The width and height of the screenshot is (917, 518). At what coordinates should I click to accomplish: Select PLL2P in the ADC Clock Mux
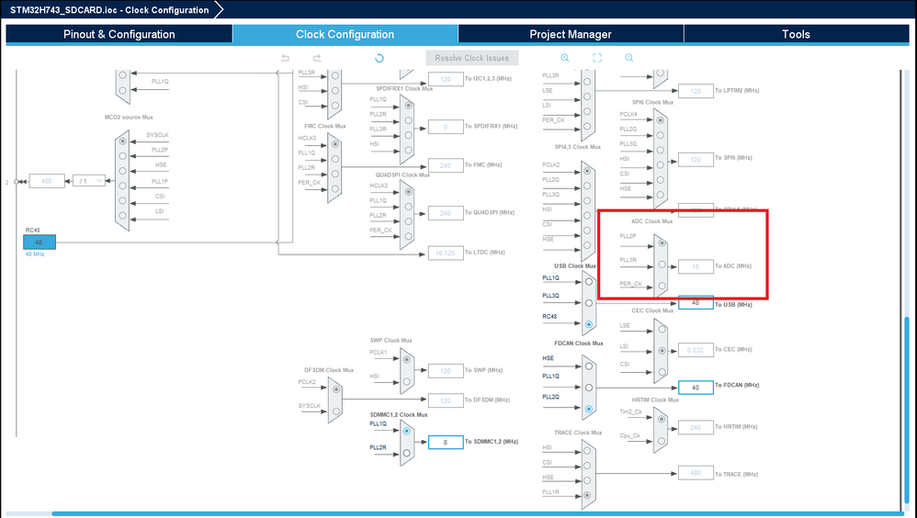tap(662, 242)
